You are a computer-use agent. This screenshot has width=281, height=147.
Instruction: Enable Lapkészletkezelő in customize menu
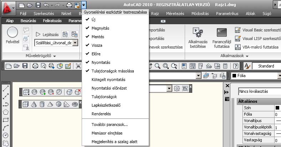[x=115, y=105]
